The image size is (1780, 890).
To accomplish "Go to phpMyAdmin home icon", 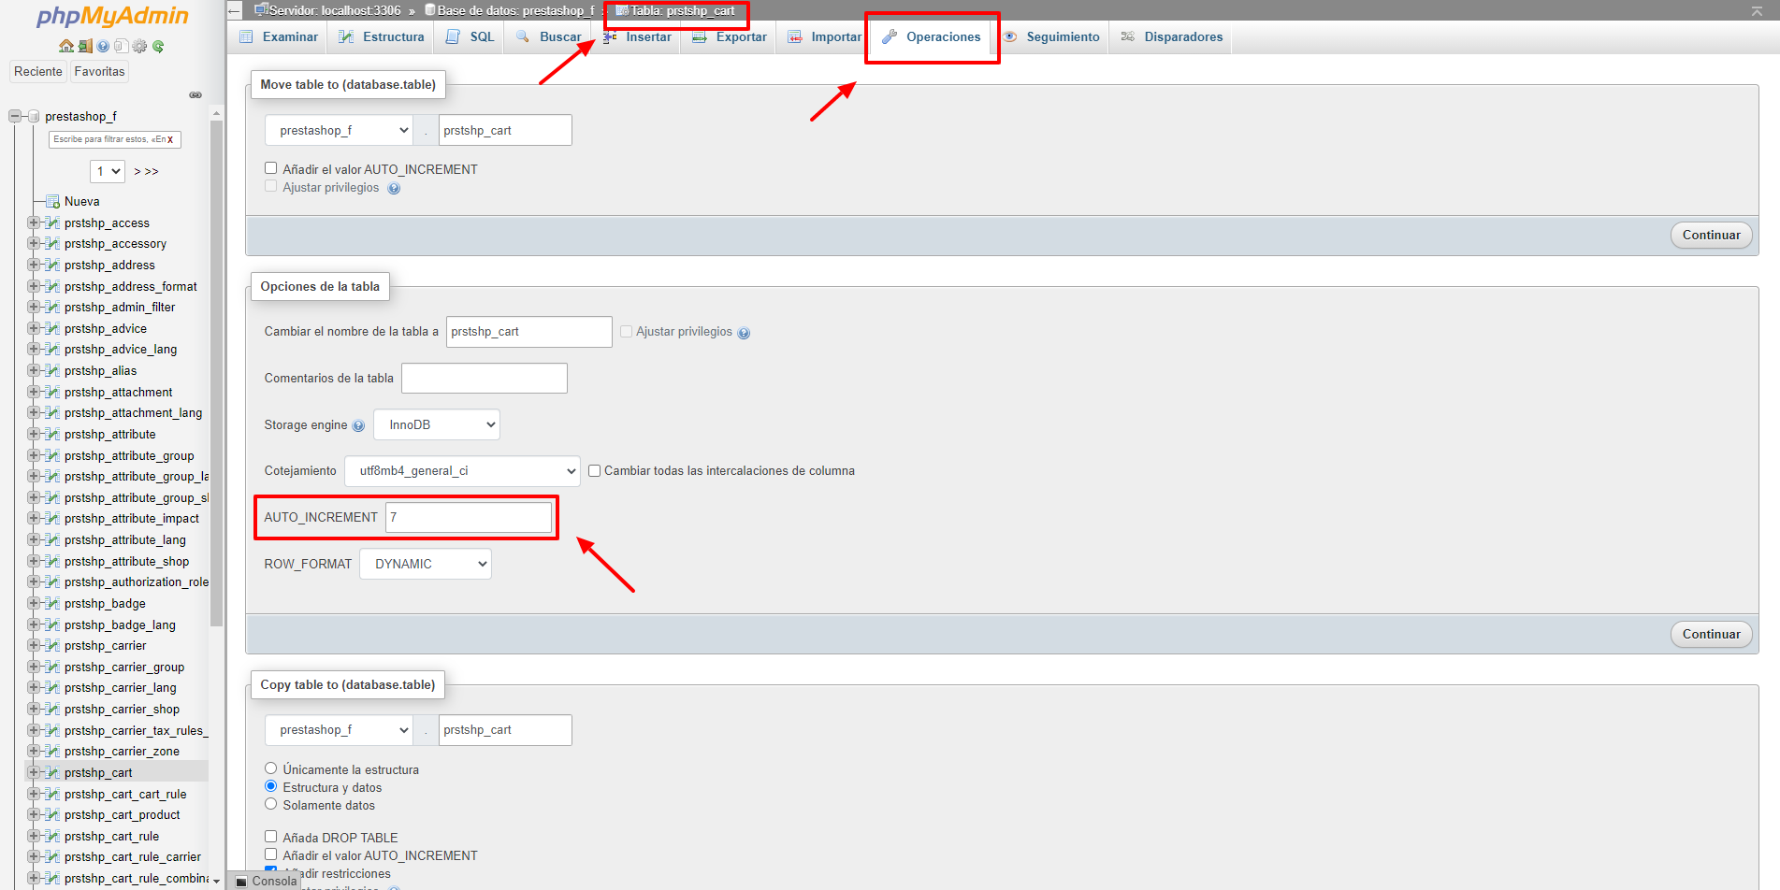I will pos(65,46).
